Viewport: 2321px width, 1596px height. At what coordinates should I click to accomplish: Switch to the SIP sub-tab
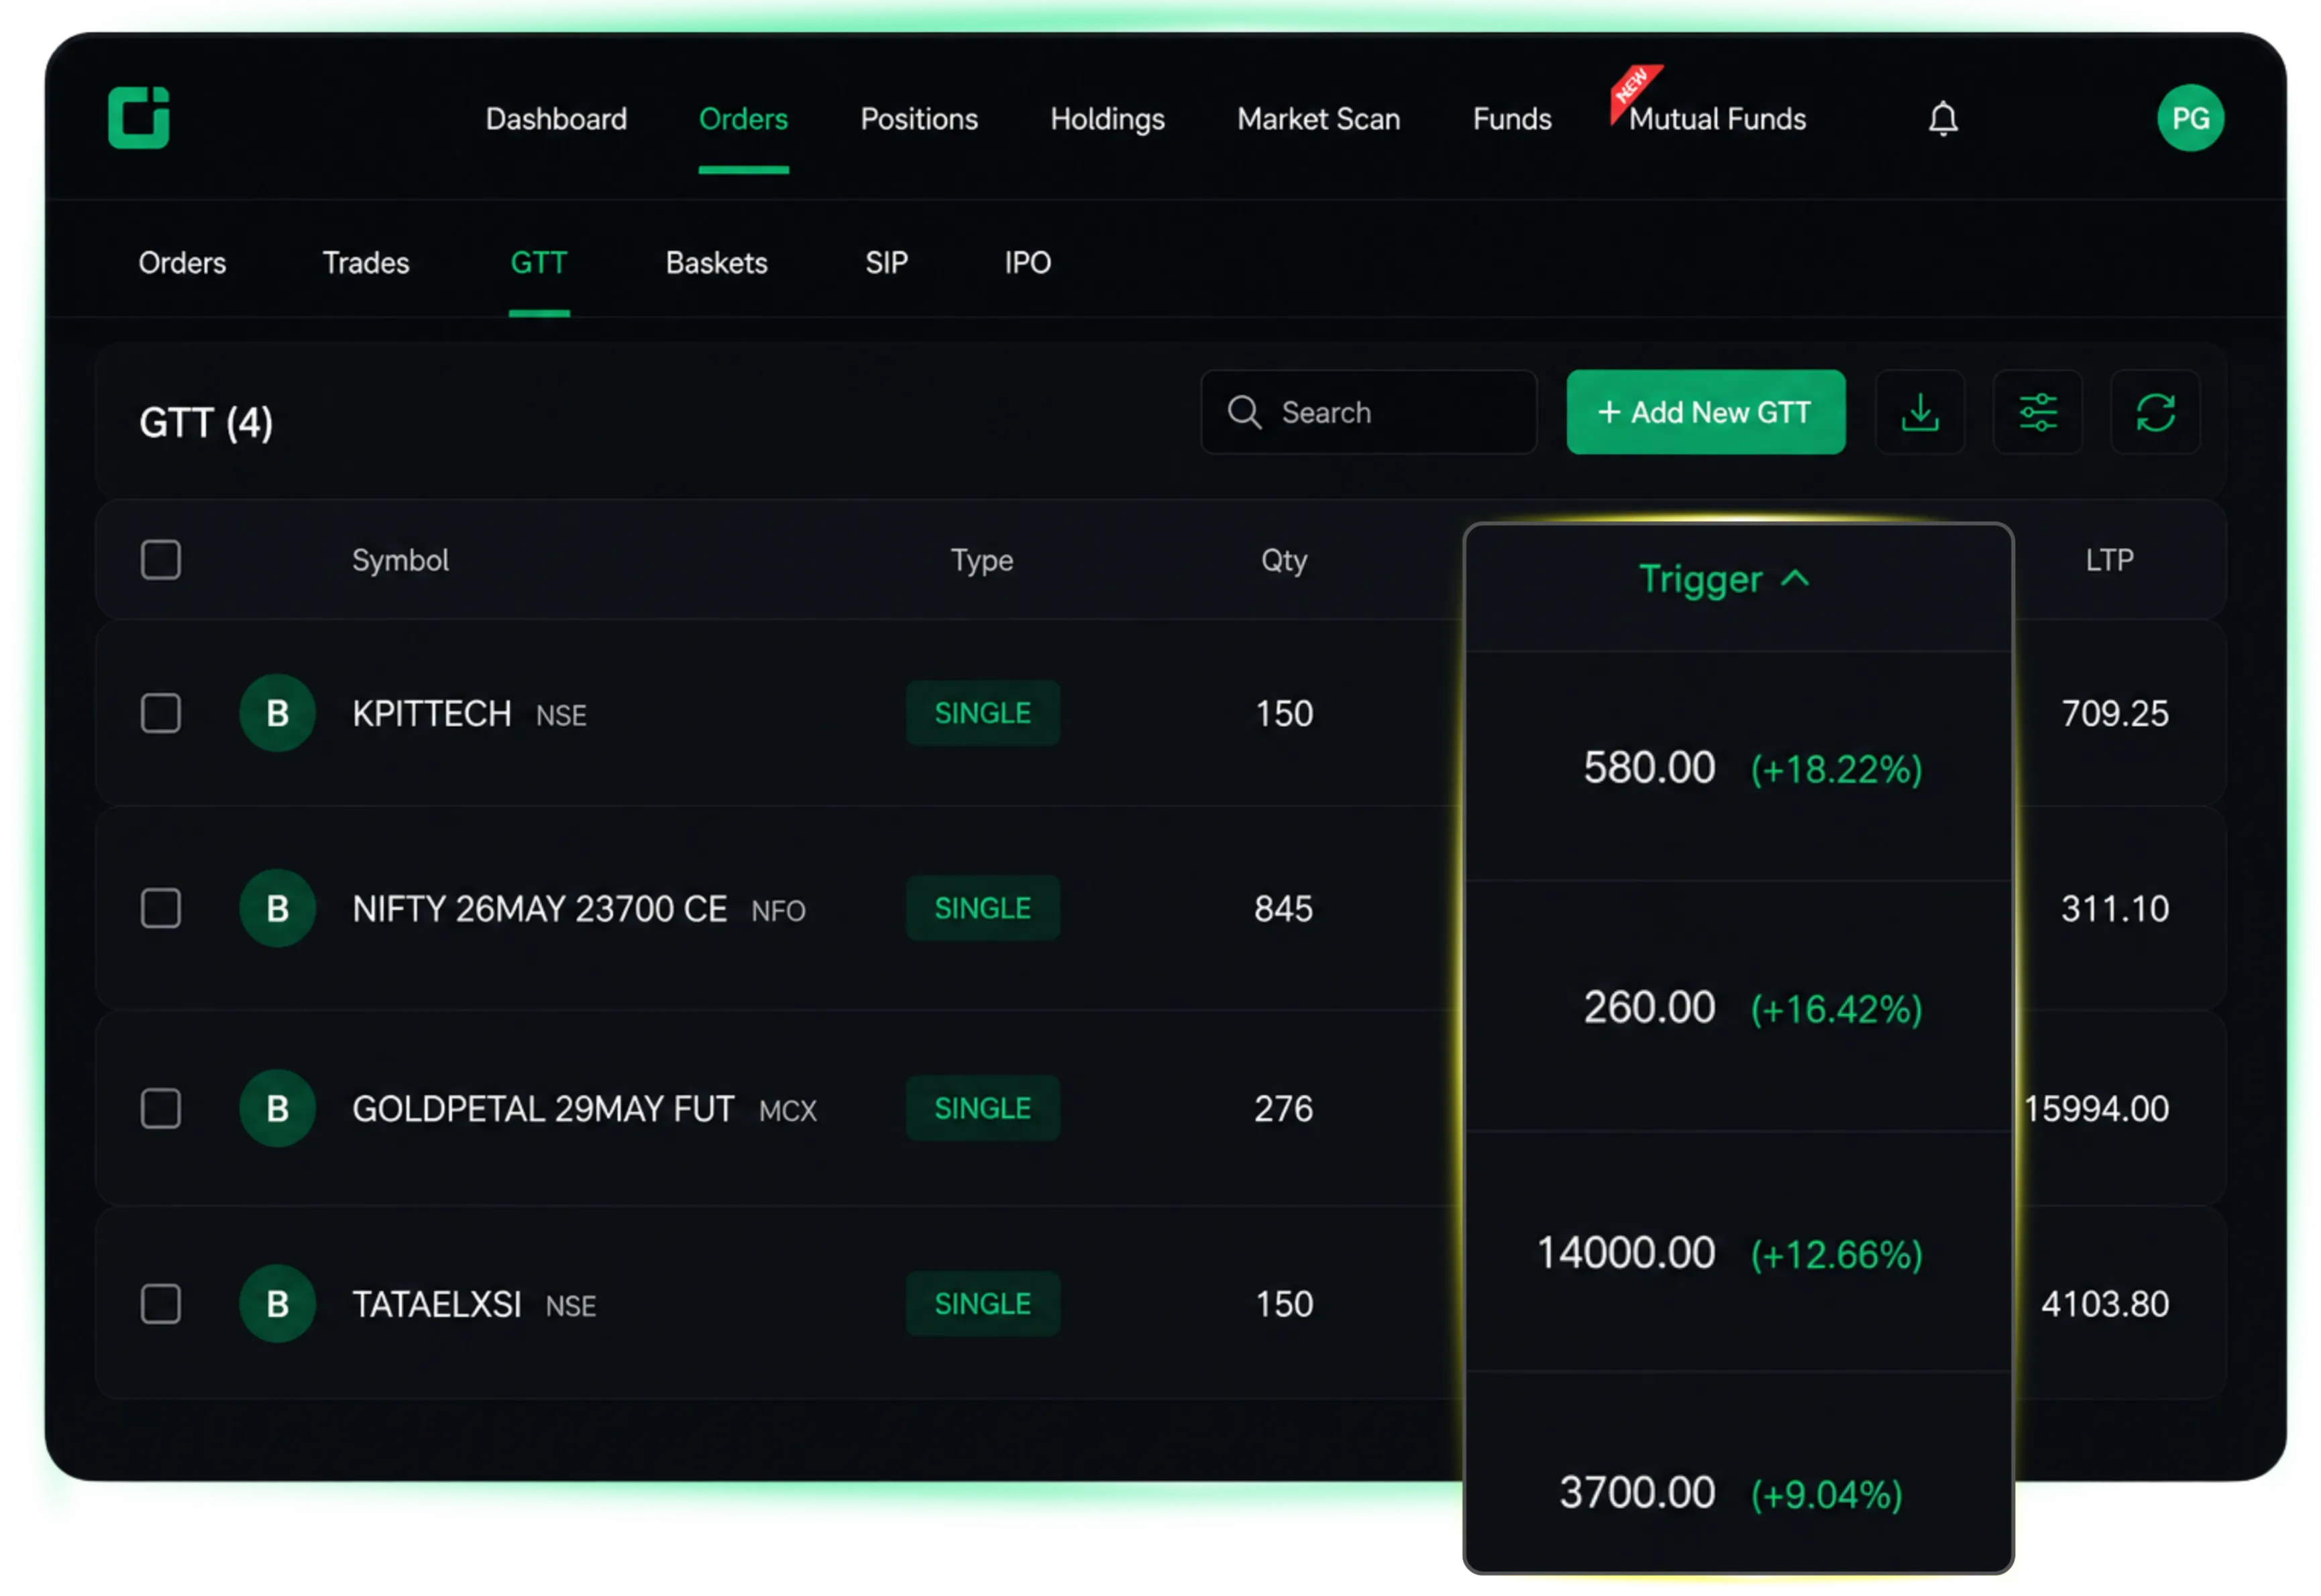[886, 263]
